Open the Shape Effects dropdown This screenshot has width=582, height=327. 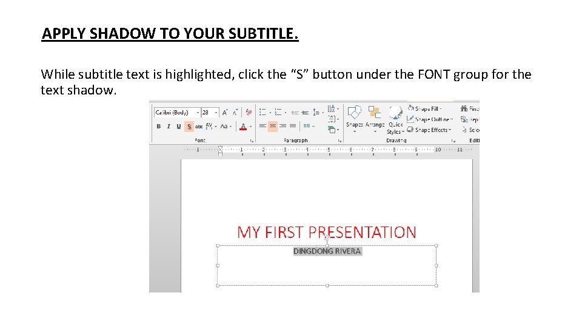429,130
